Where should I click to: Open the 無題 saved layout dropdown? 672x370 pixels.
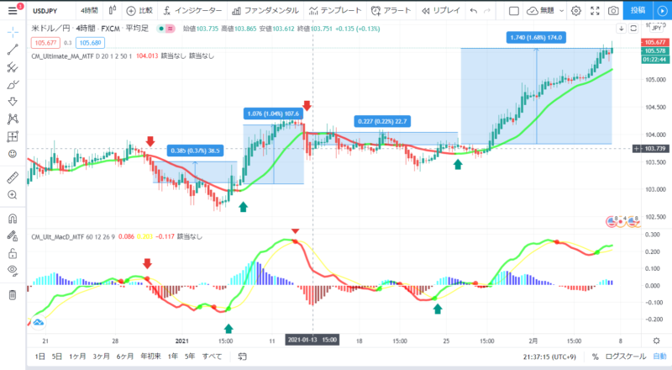pos(545,10)
